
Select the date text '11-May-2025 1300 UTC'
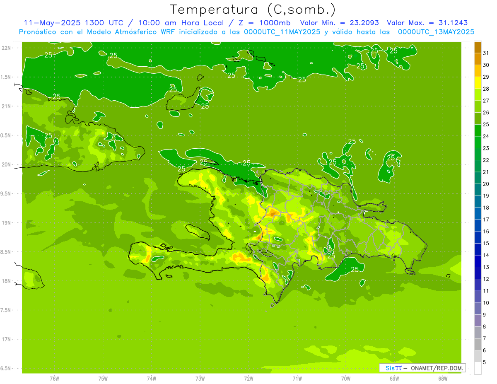point(74,23)
